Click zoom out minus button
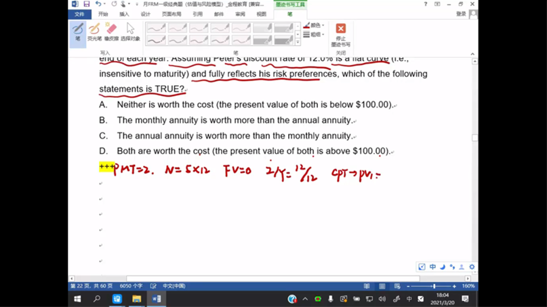This screenshot has width=547, height=307. click(408, 286)
